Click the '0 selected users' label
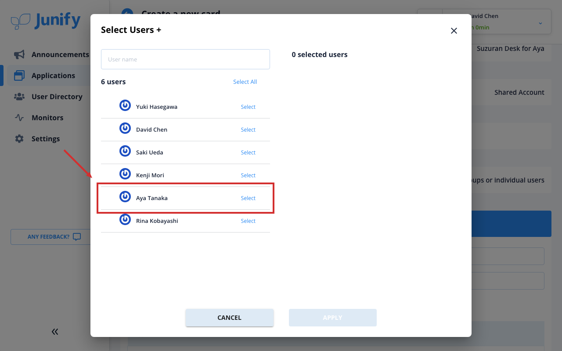Viewport: 562px width, 351px height. [320, 55]
